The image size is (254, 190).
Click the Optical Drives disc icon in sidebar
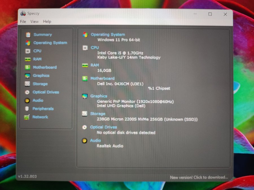point(27,92)
